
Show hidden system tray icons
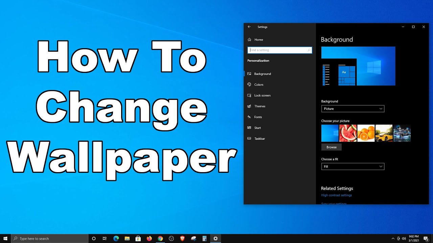click(x=393, y=239)
